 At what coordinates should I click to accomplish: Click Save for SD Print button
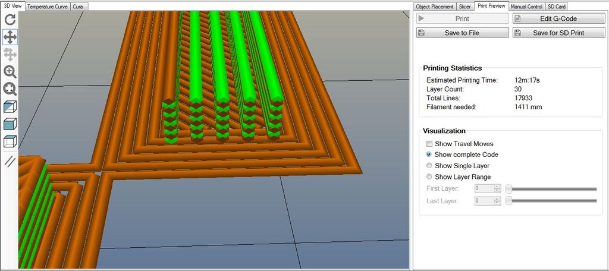coord(558,33)
